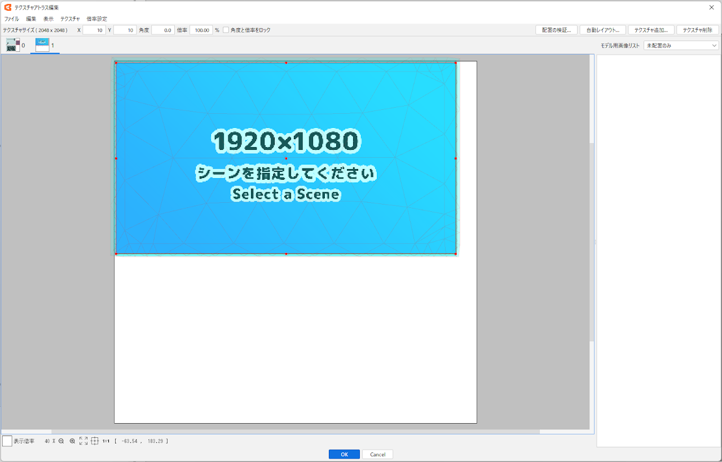Click the center view crosshair icon
The height and width of the screenshot is (462, 722).
[x=95, y=441]
